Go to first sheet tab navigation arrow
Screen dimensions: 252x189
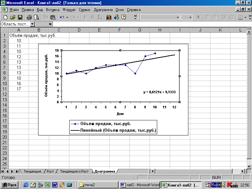pos(3,171)
